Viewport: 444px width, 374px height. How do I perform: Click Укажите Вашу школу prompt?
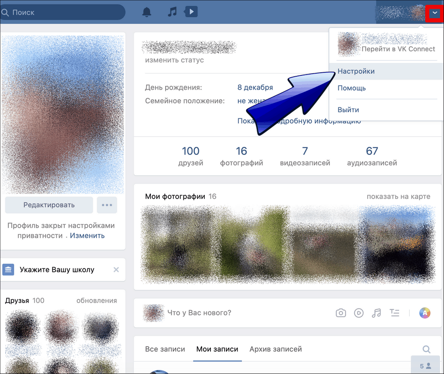tap(57, 270)
